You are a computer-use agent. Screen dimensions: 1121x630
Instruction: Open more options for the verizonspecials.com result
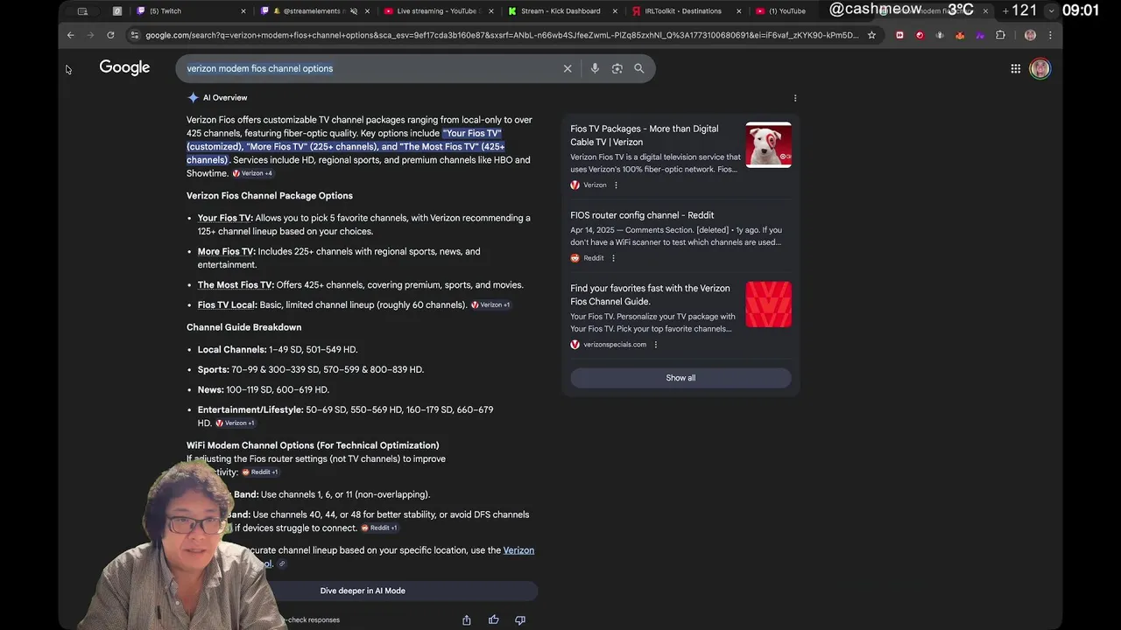(655, 345)
